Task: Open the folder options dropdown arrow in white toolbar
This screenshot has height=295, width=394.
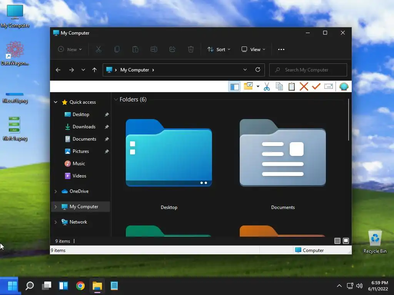Action: (258, 86)
